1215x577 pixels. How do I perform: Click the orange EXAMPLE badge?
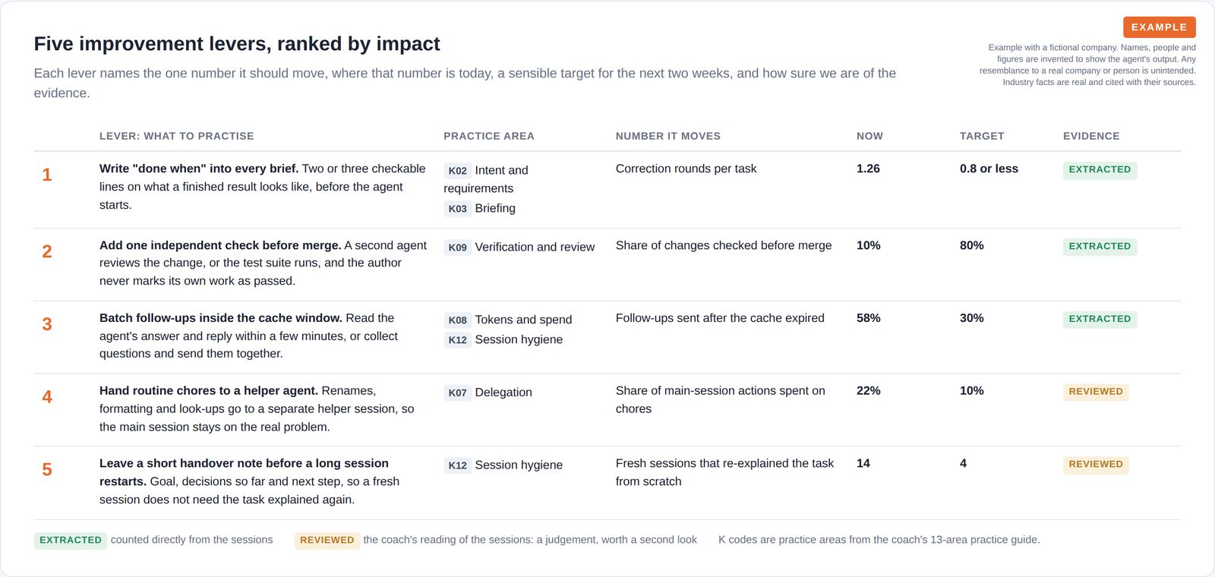pos(1159,27)
